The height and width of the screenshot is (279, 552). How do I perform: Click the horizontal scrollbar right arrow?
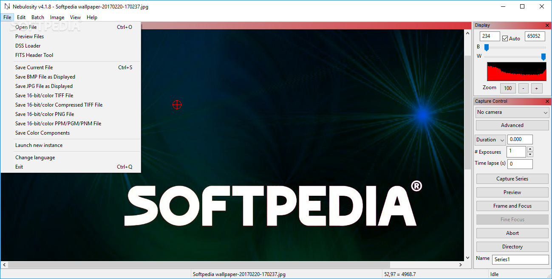pos(460,265)
